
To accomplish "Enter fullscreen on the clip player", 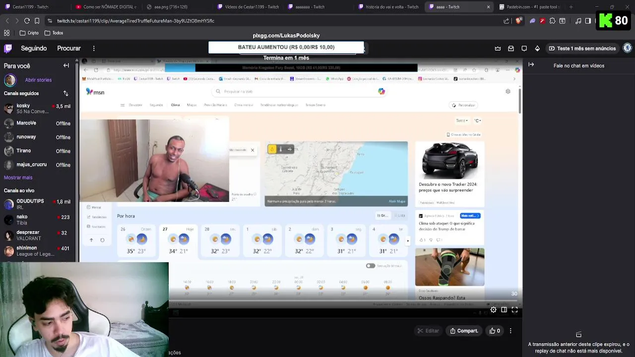I will coord(514,310).
